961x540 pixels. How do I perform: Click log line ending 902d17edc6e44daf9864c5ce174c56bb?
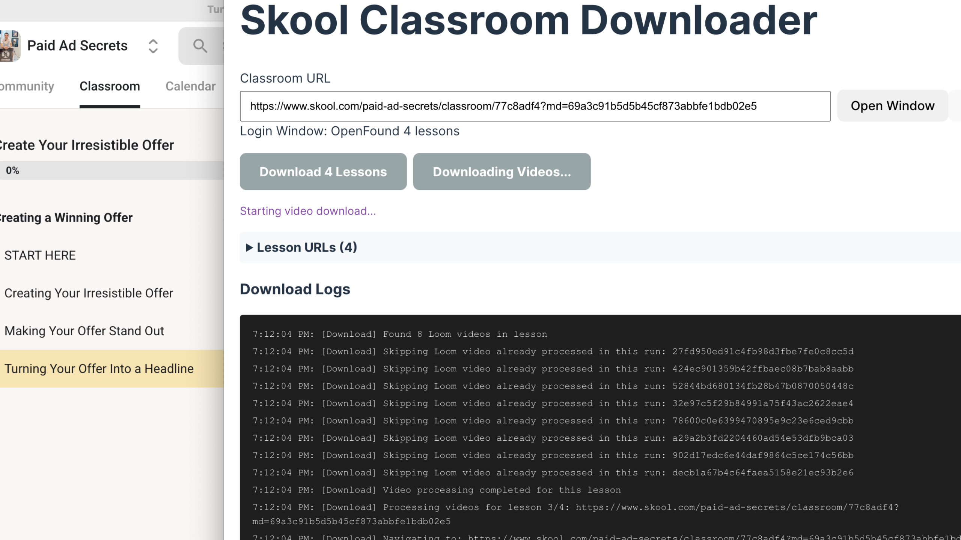[553, 455]
